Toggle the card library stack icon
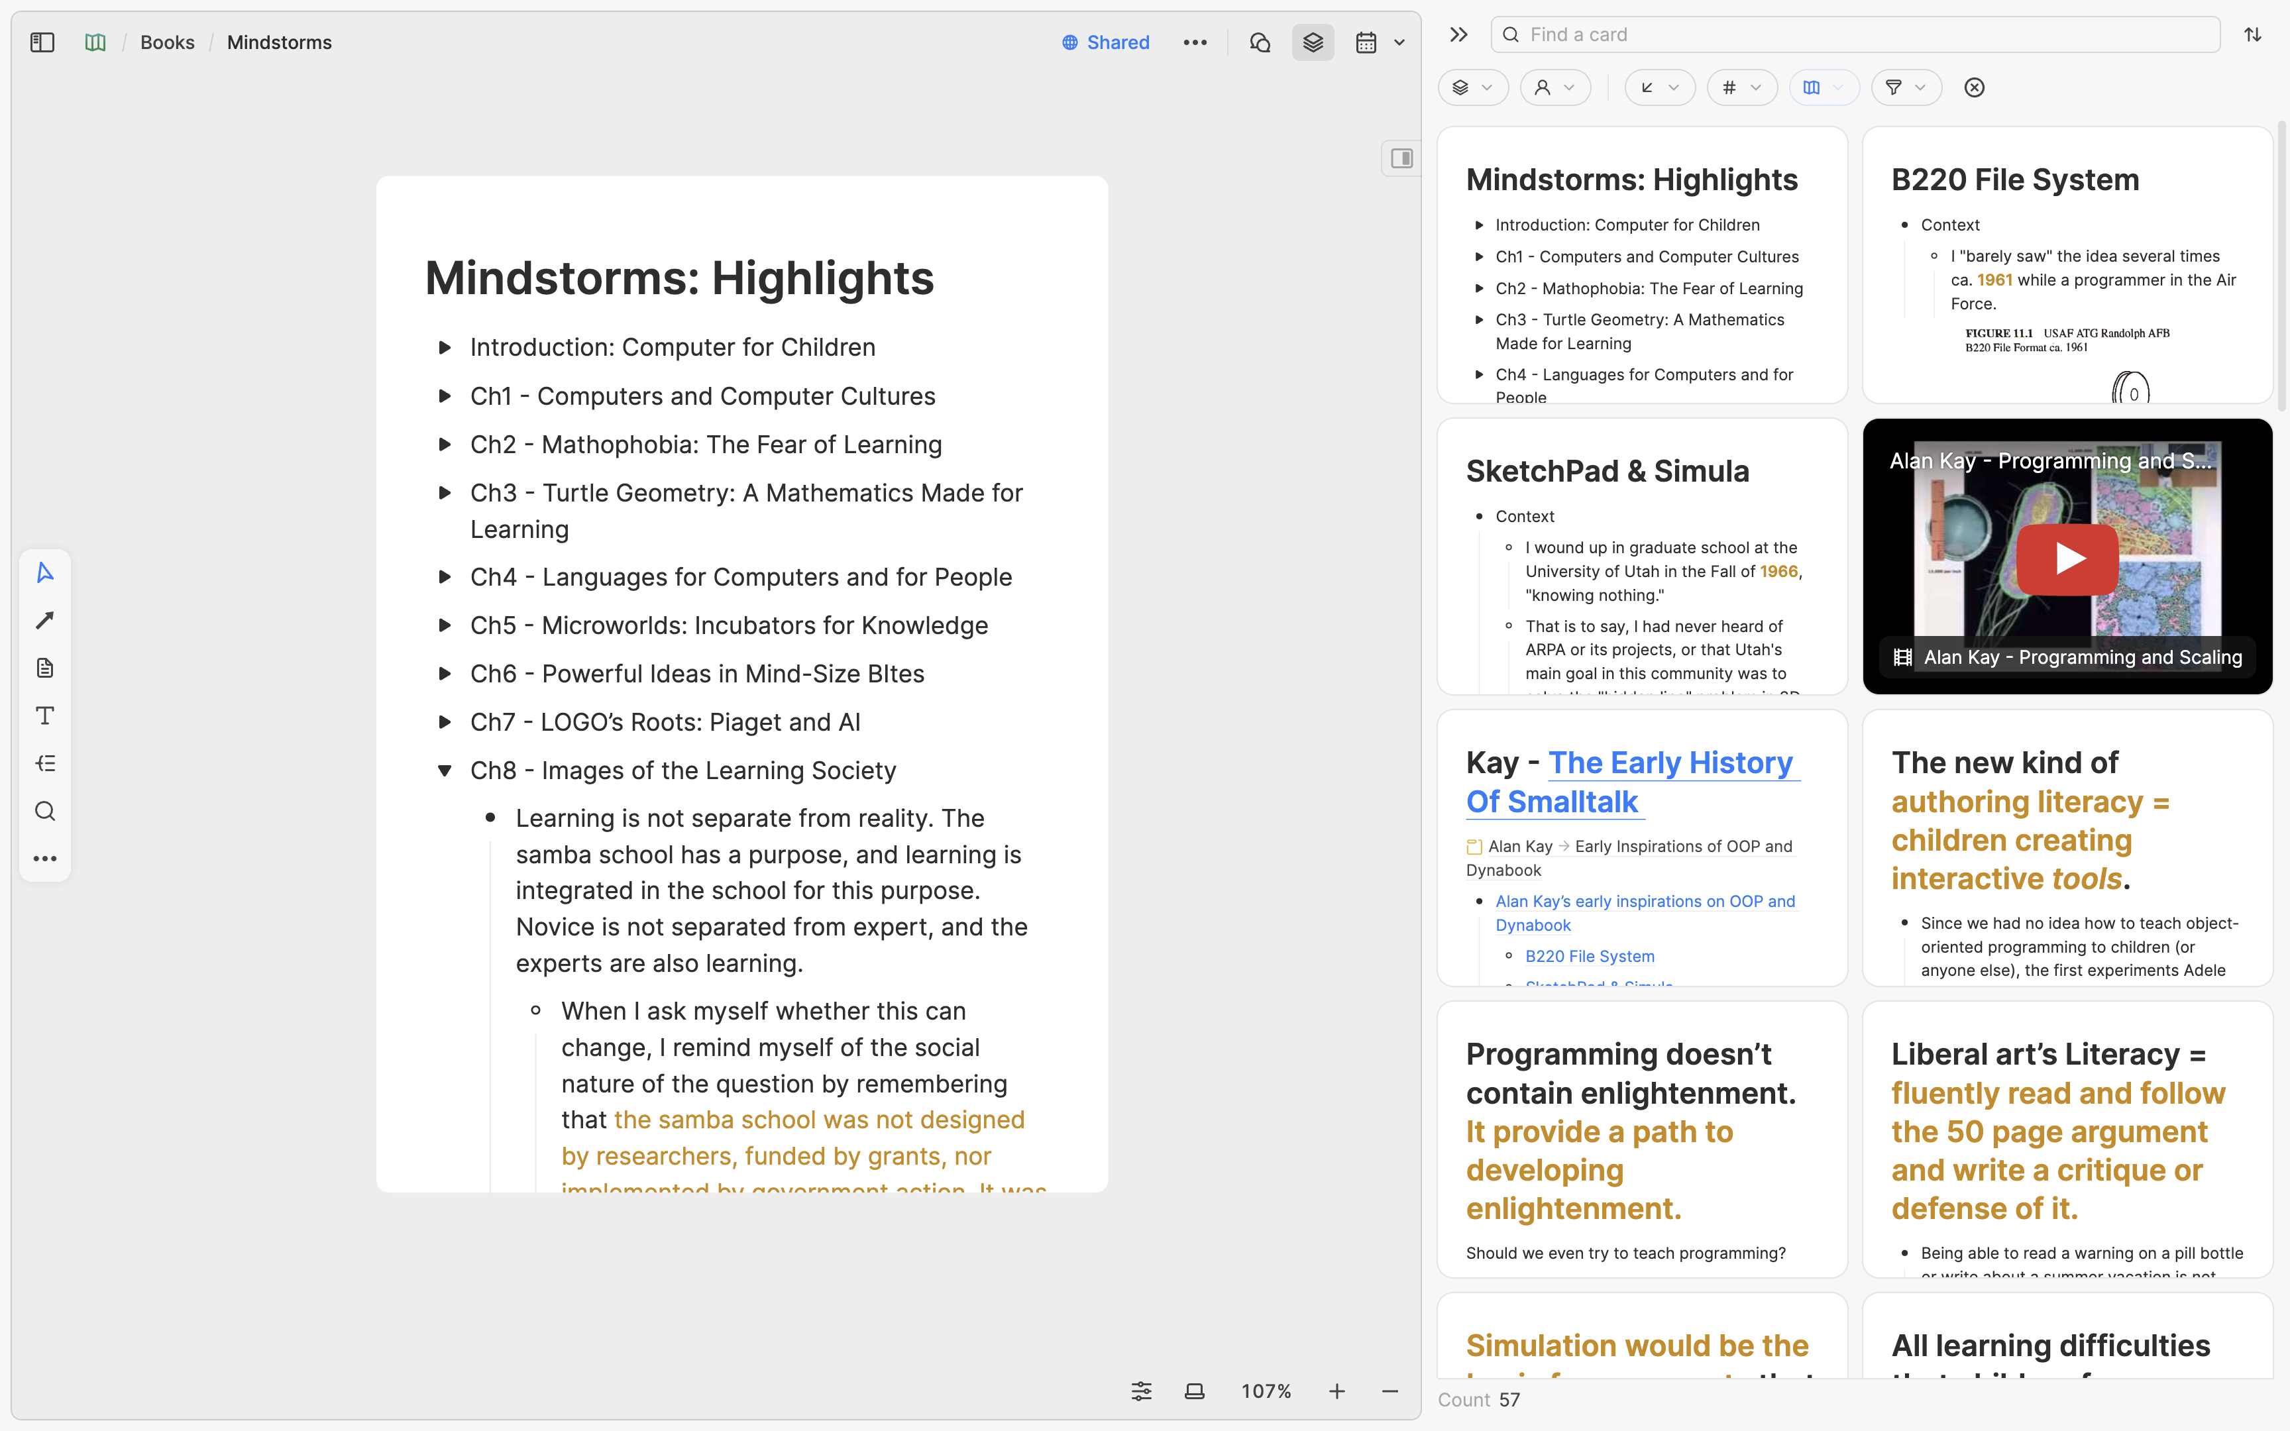The image size is (2290, 1431). pos(1313,42)
